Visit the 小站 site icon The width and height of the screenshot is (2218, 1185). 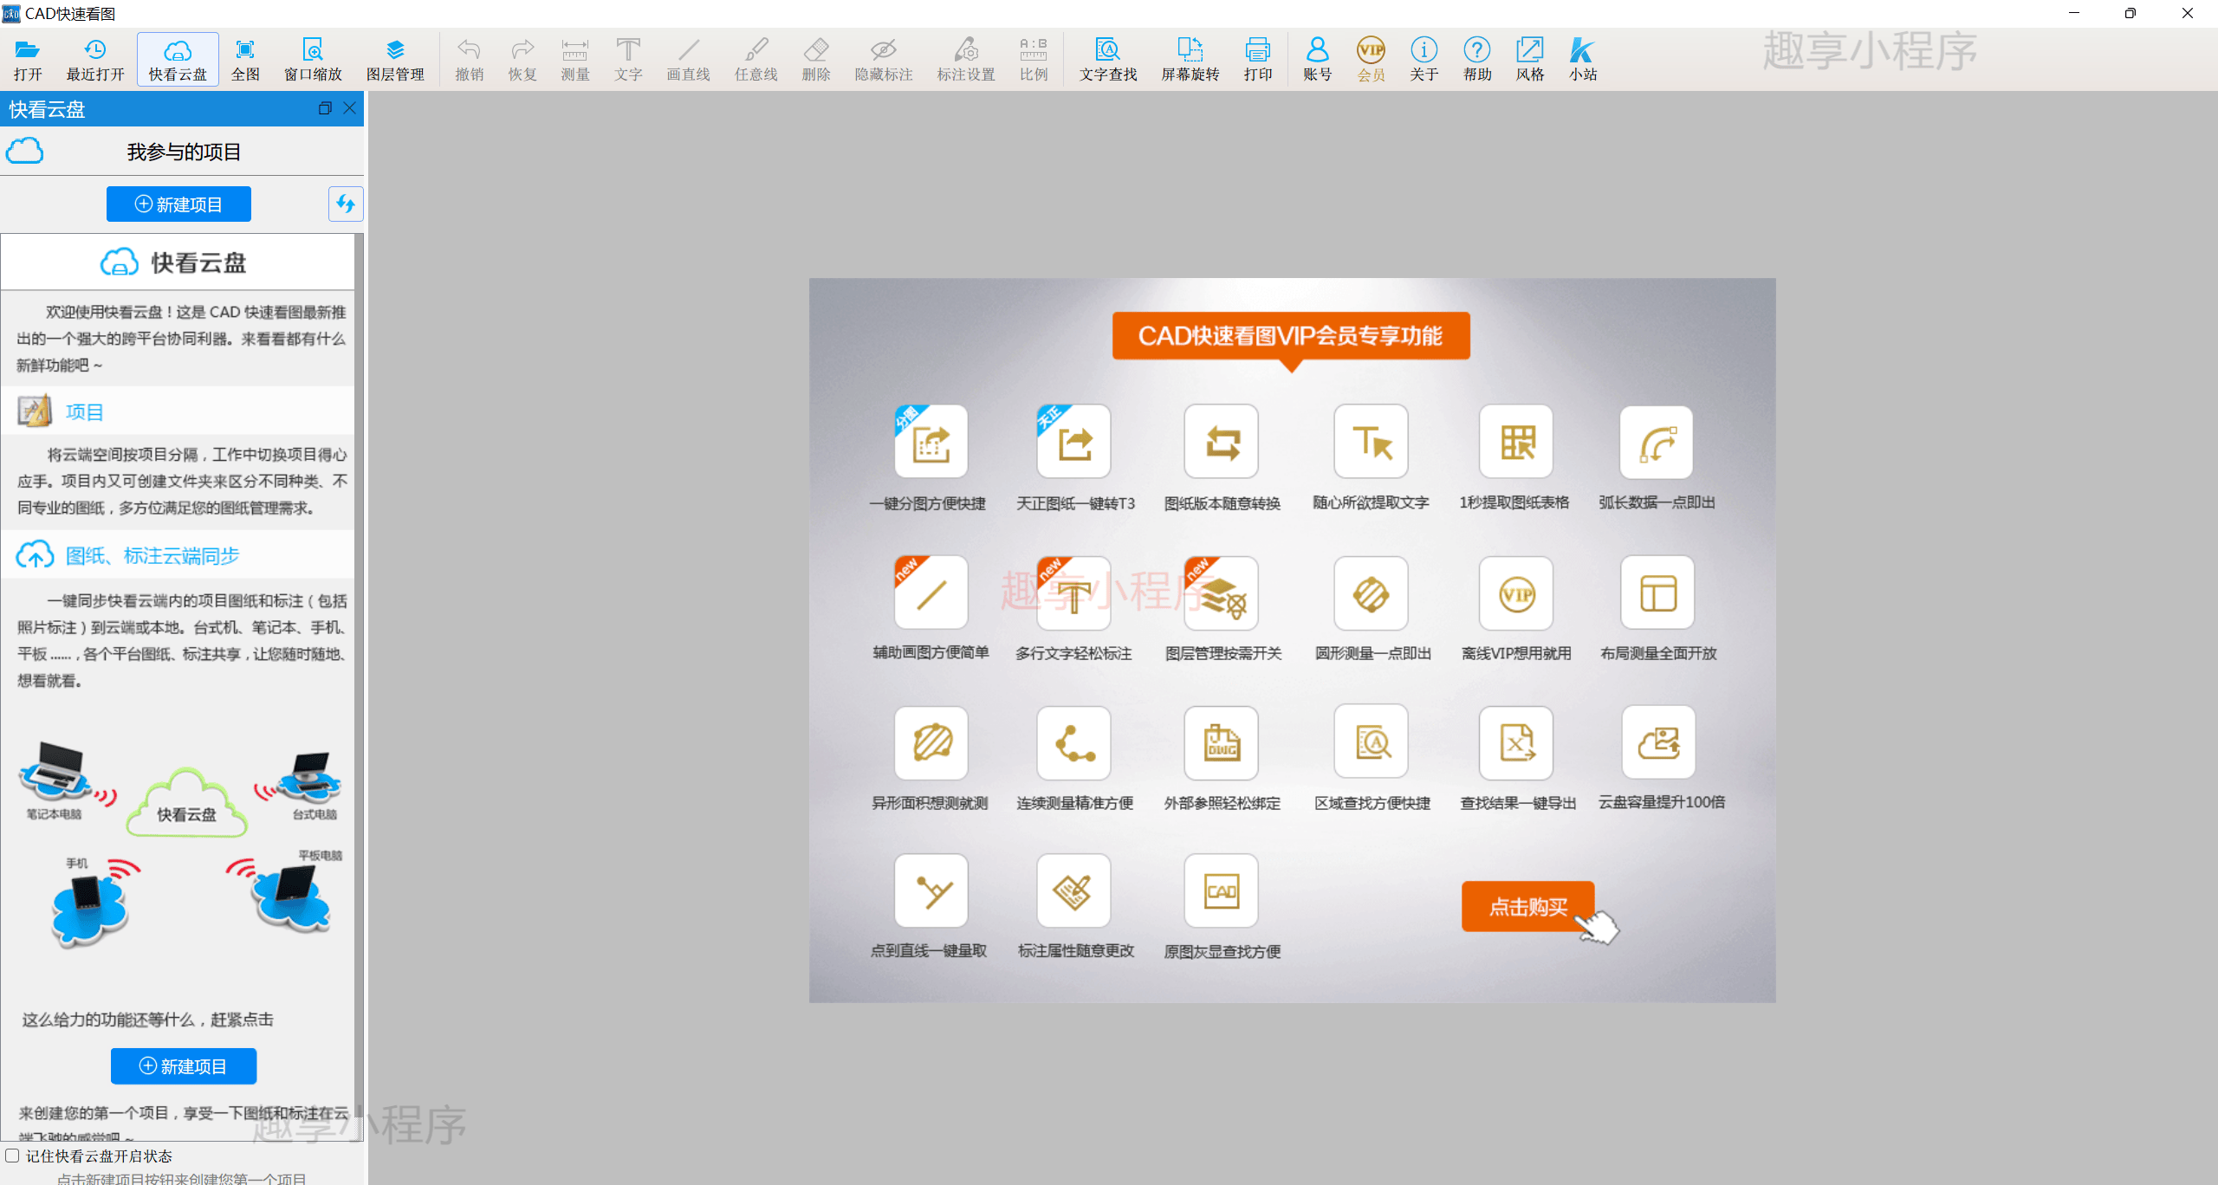point(1583,60)
